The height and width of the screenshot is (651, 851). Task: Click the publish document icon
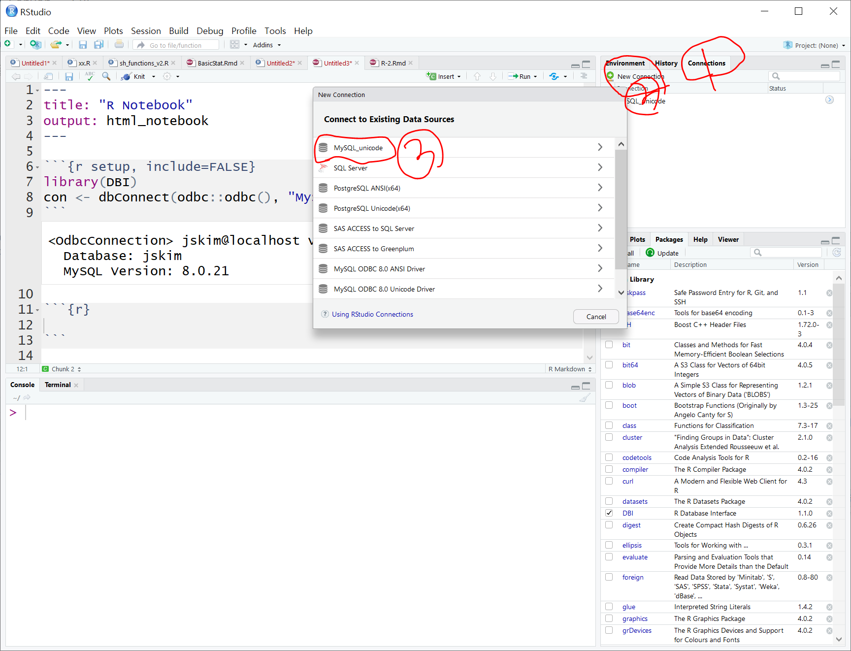click(x=554, y=76)
